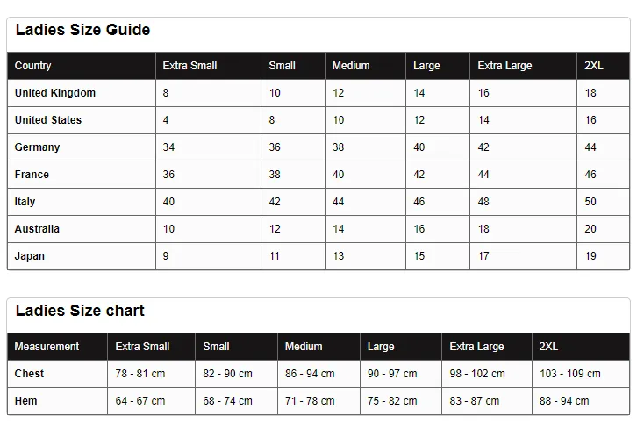644x430 pixels.
Task: Click the 2XL header in size guide
Action: tap(594, 66)
